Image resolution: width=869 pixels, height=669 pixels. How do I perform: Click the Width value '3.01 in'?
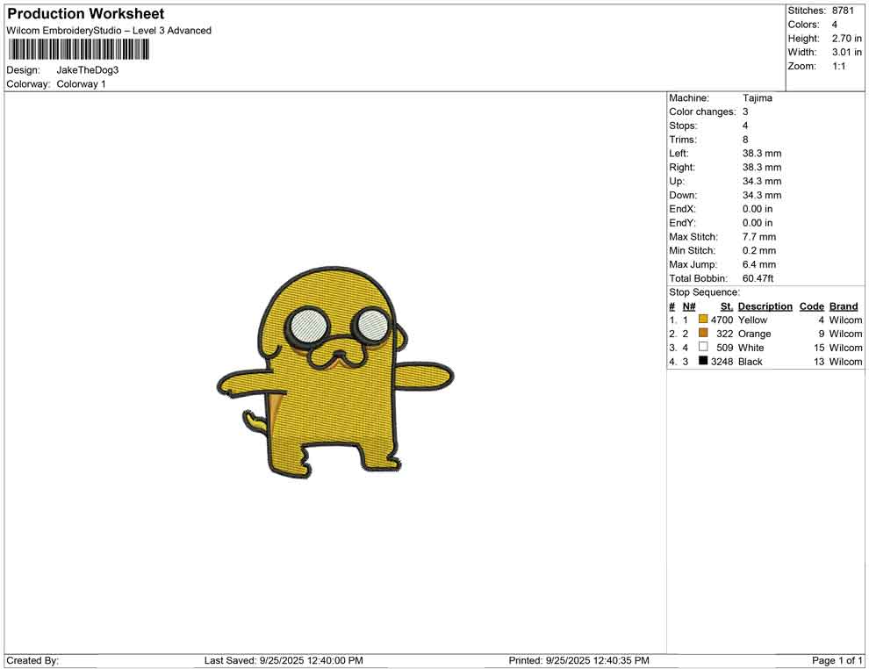(x=847, y=52)
